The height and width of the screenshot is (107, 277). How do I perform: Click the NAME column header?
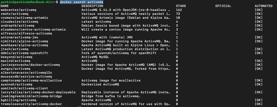5,6
